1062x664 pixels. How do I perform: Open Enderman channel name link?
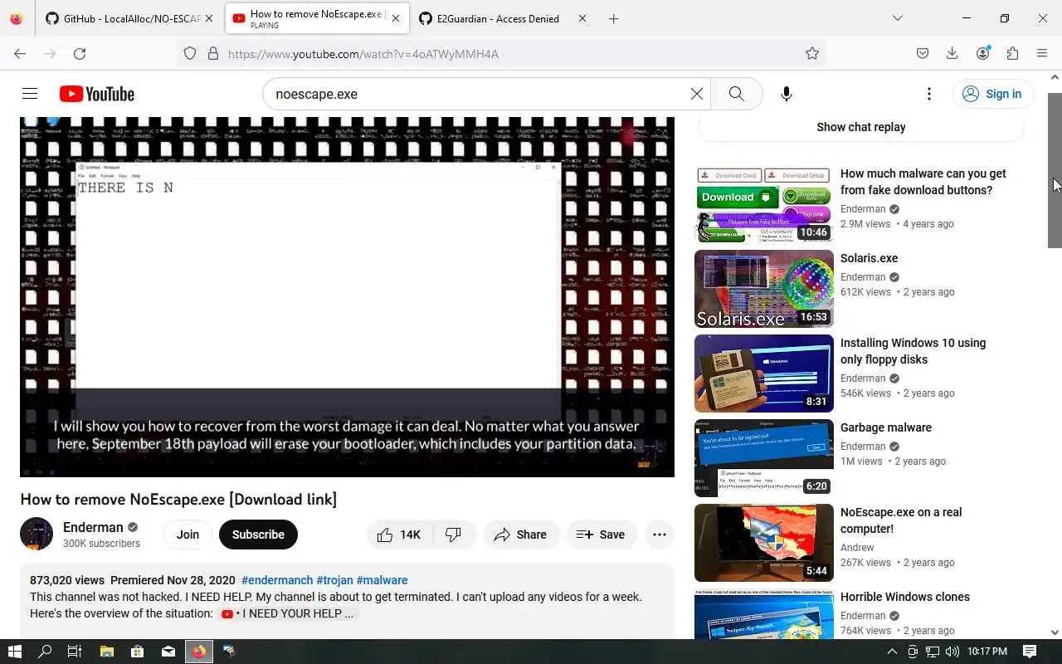click(93, 527)
